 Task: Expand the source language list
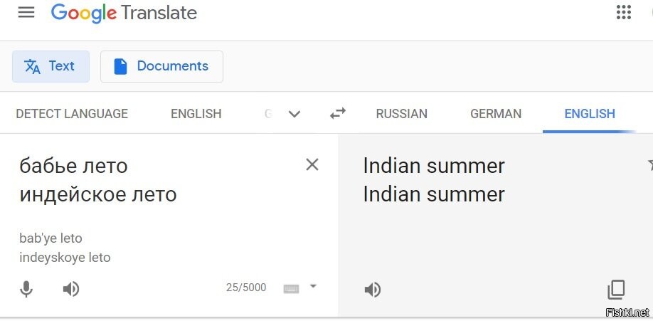[x=294, y=114]
